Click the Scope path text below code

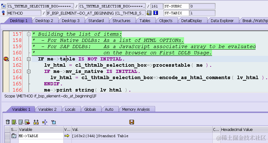(50, 96)
